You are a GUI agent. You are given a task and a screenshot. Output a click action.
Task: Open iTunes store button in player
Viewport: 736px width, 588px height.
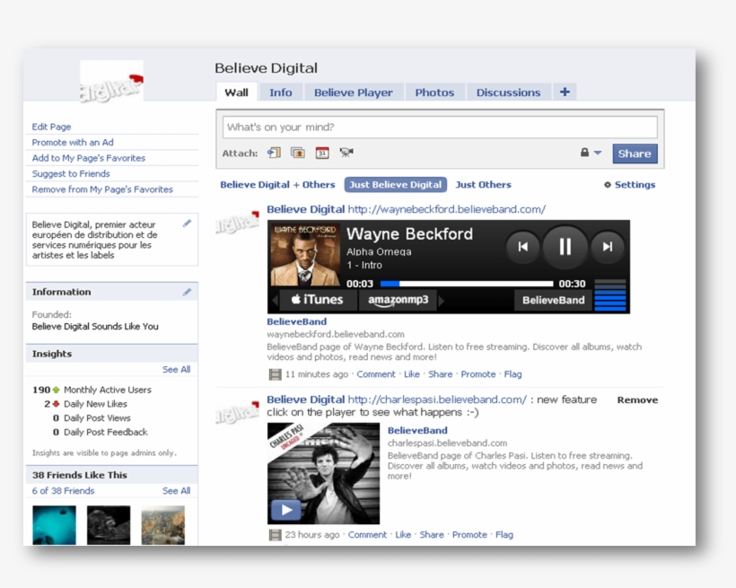tap(318, 300)
